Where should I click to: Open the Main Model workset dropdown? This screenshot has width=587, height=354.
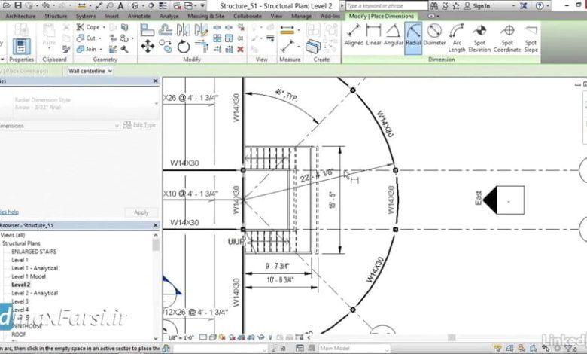[x=354, y=349]
